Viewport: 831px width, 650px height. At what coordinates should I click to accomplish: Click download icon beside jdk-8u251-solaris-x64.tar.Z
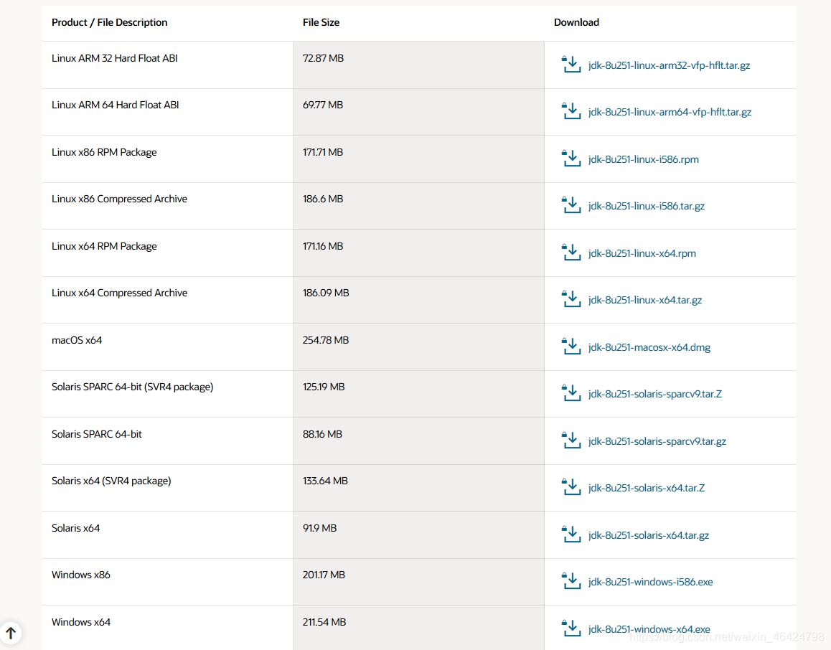(x=571, y=486)
